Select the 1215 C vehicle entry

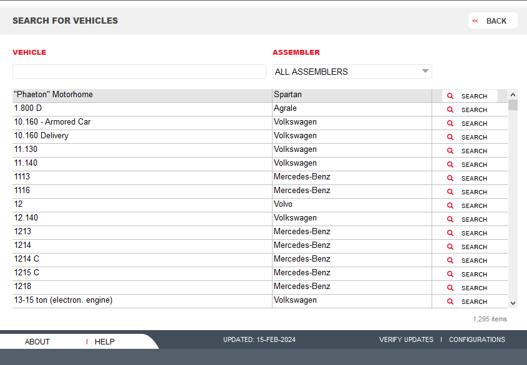tap(27, 273)
